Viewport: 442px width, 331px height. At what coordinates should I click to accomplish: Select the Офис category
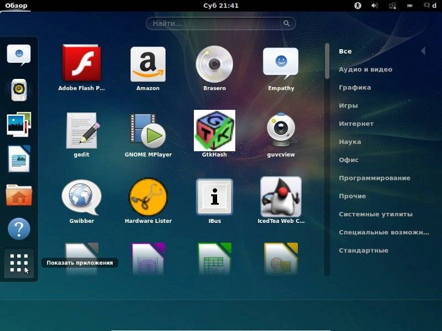click(x=349, y=160)
